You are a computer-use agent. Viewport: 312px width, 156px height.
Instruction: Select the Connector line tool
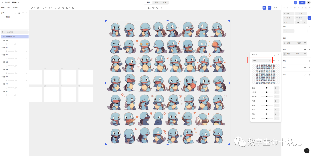tap(59, 7)
